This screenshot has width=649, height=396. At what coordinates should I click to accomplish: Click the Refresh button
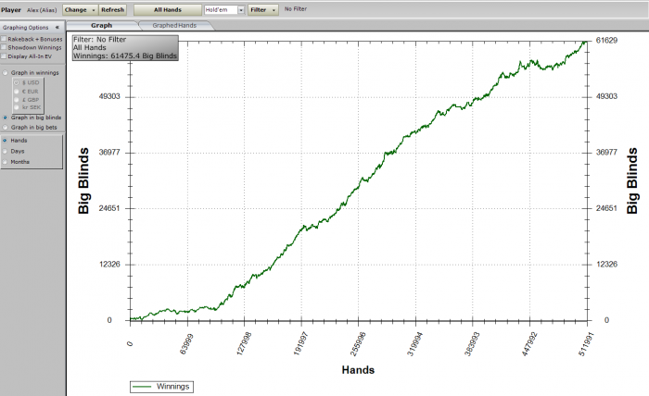[112, 9]
